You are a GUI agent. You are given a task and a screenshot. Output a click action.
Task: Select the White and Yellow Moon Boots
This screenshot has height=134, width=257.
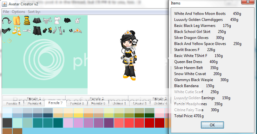click(16, 31)
